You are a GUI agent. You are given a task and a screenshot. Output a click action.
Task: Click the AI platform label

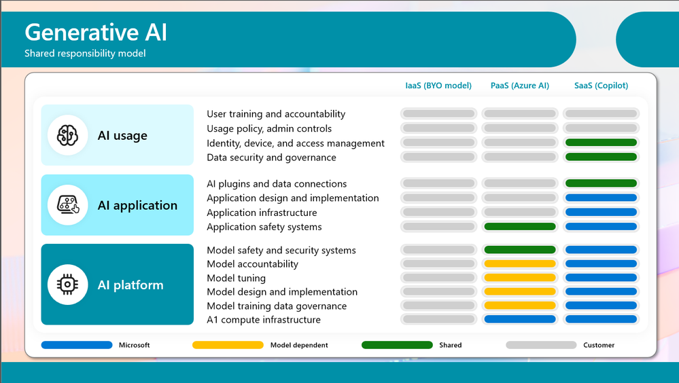pyautogui.click(x=130, y=285)
